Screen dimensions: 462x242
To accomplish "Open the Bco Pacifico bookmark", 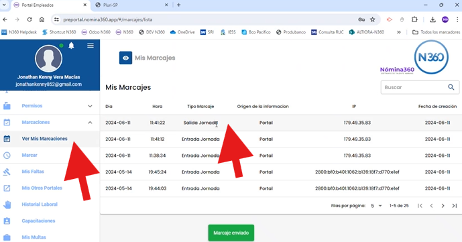I will [256, 32].
